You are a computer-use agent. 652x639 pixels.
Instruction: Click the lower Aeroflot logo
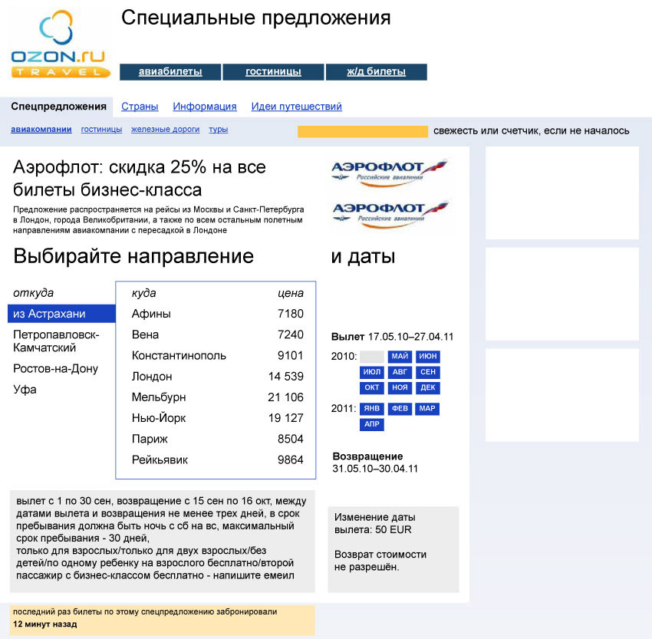click(390, 211)
